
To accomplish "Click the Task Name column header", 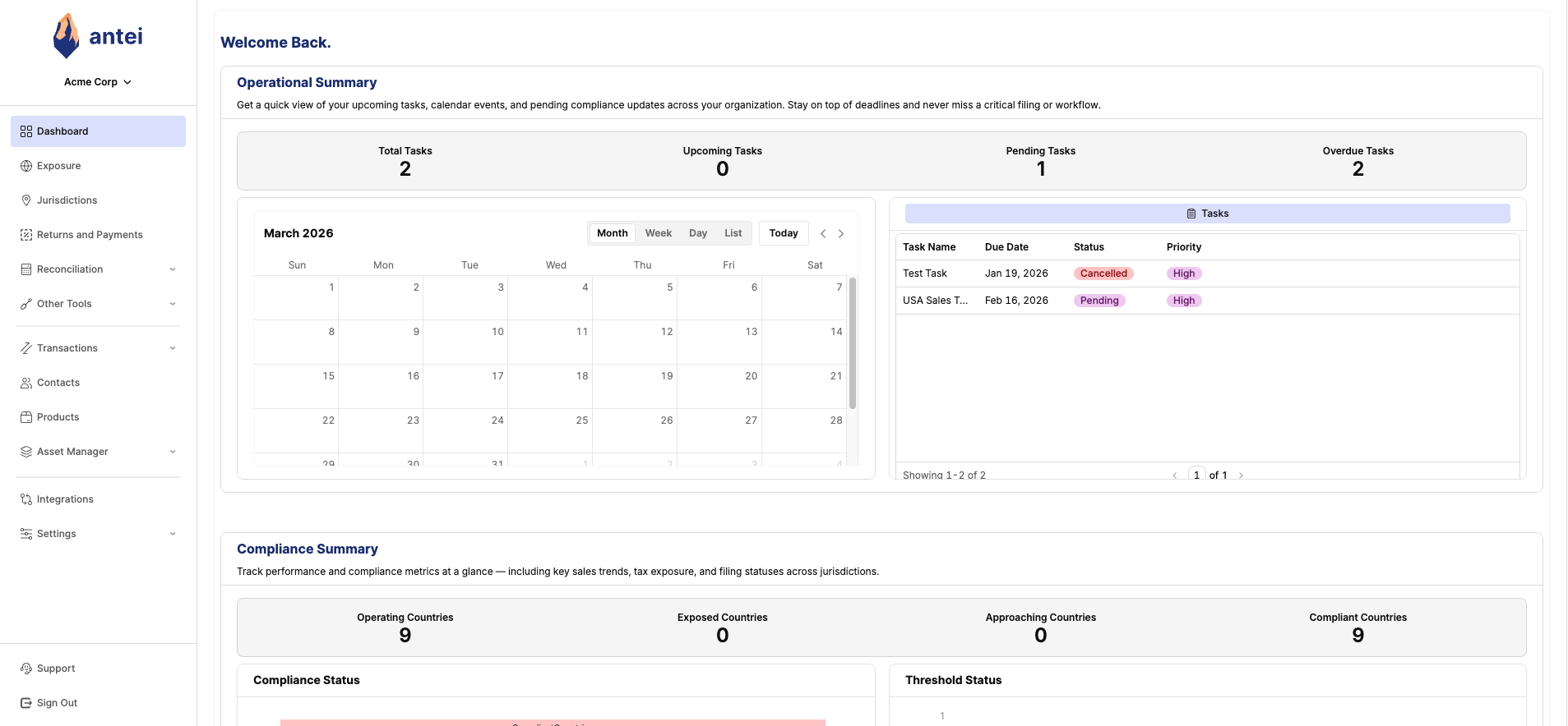I will [x=929, y=247].
